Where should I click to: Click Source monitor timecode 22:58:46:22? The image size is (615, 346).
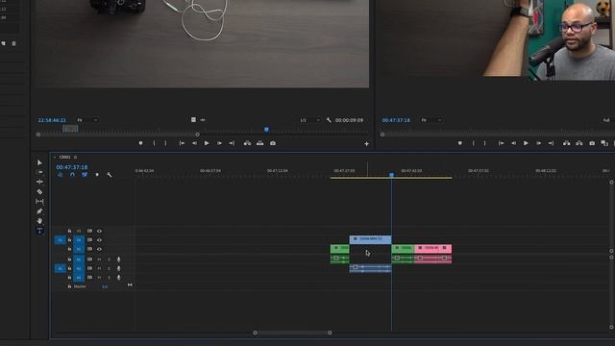pyautogui.click(x=52, y=120)
